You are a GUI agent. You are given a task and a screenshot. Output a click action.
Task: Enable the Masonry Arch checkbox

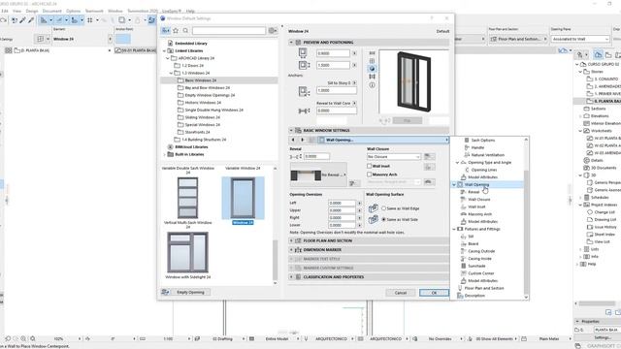[x=369, y=174]
